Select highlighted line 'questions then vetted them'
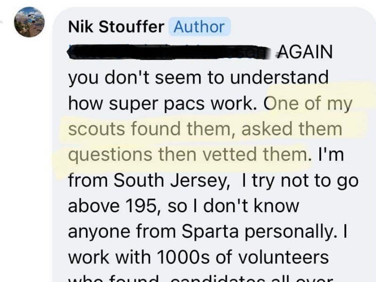The image size is (376, 282). [188, 155]
